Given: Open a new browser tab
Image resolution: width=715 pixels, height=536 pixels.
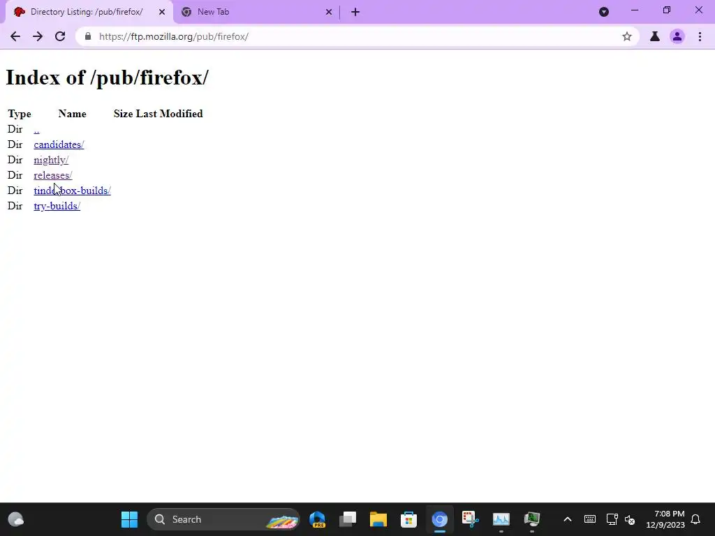Looking at the screenshot, I should [355, 12].
